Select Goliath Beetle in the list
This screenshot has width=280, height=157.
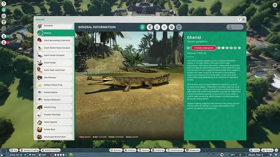point(55,92)
